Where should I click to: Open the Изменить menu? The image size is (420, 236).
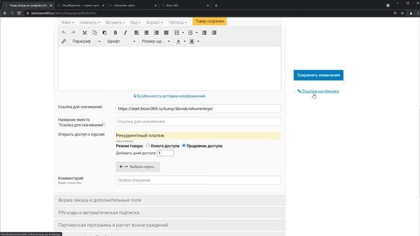point(89,22)
